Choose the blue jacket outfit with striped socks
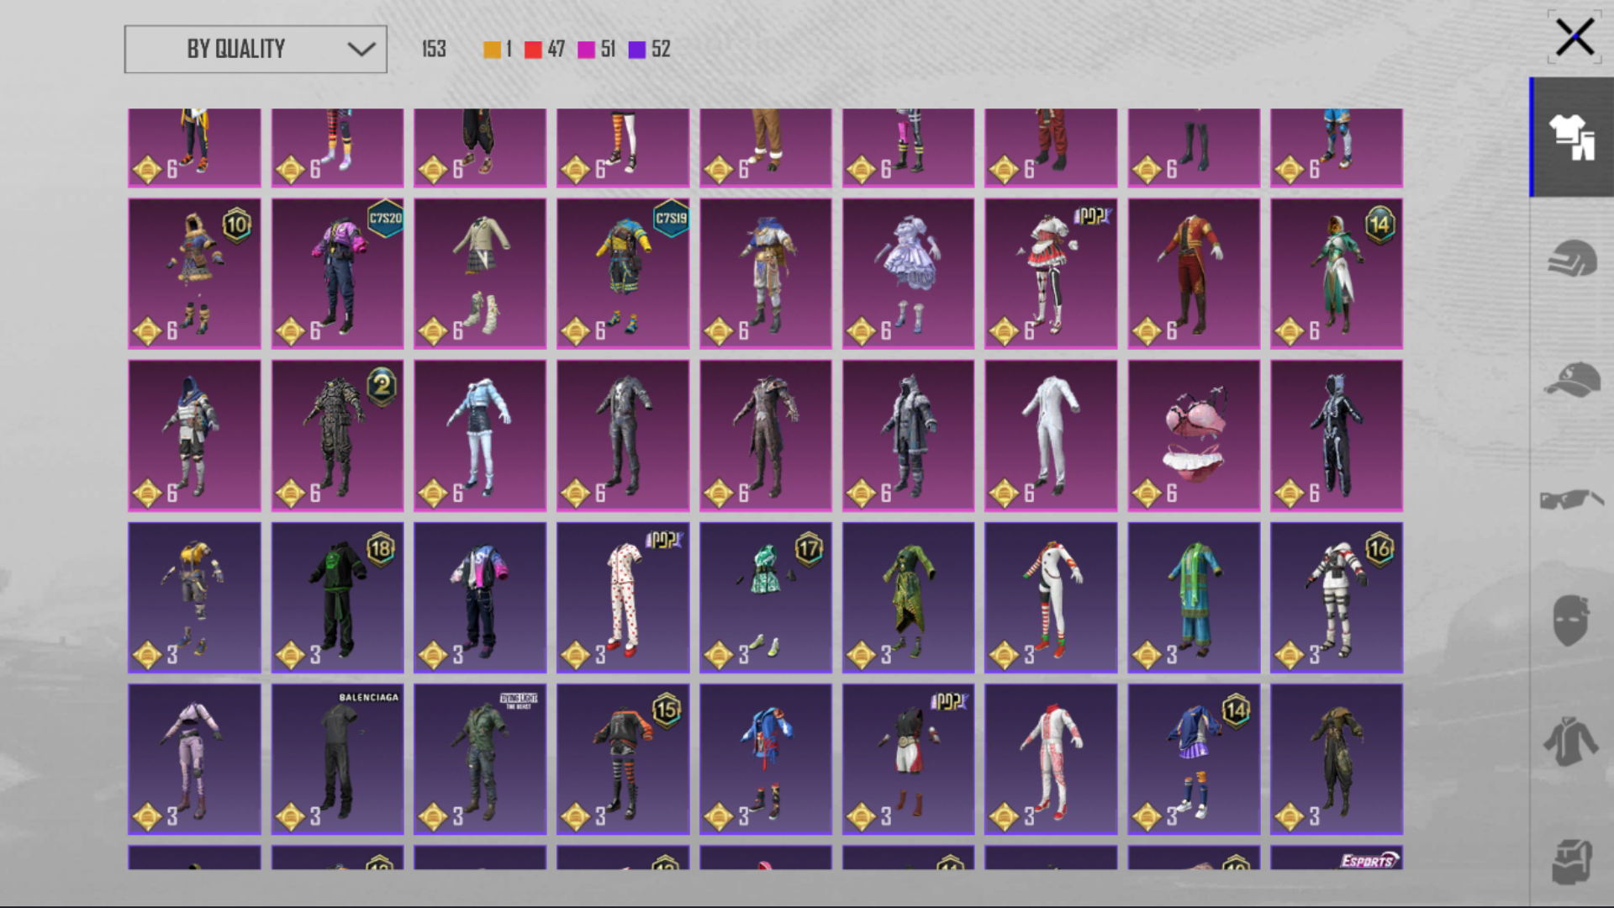The image size is (1614, 908). coord(766,759)
